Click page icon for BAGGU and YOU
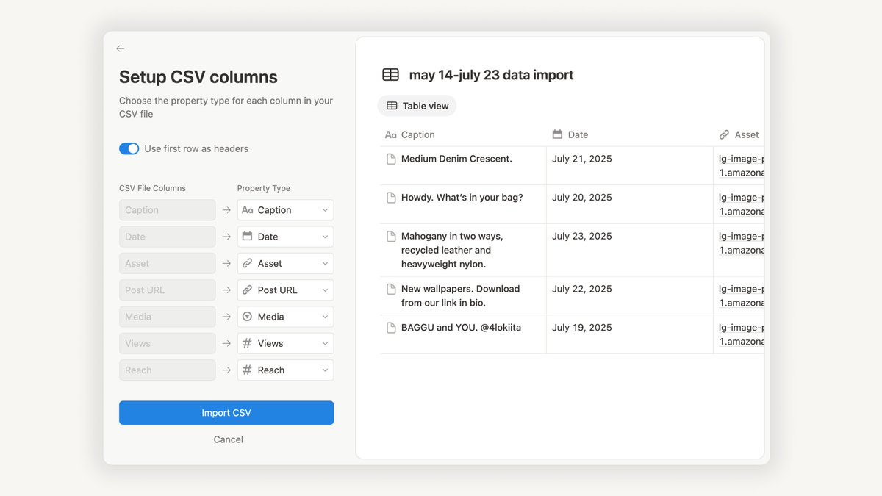The image size is (882, 496). click(392, 328)
